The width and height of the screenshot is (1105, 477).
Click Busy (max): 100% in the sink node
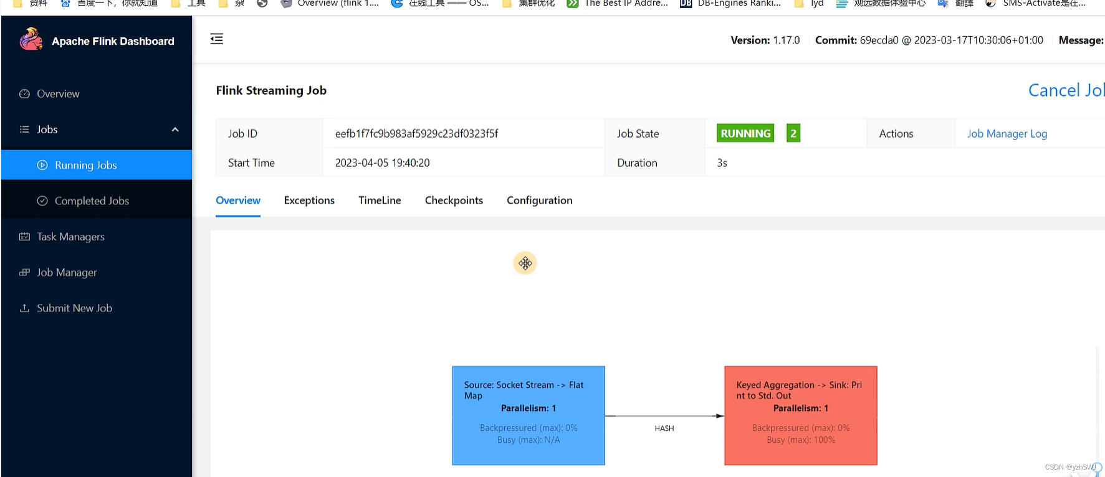(x=801, y=440)
